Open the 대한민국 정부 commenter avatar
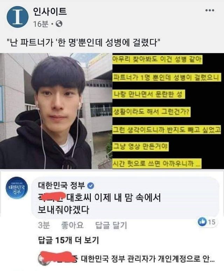Viewport: 224px width, 271px height. click(17, 188)
